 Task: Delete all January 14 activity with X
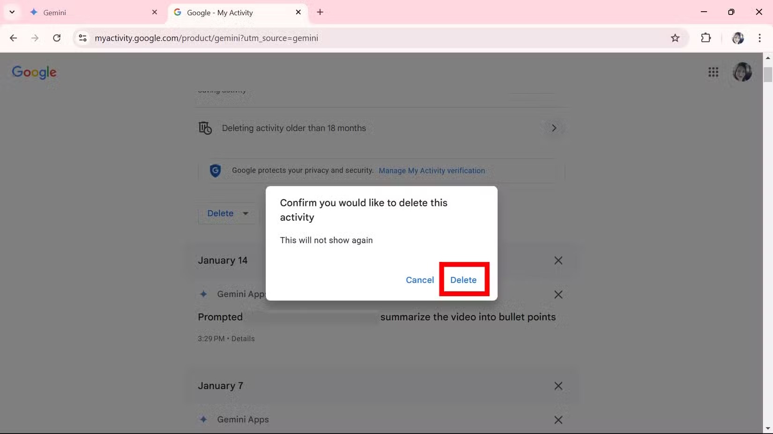click(x=558, y=260)
